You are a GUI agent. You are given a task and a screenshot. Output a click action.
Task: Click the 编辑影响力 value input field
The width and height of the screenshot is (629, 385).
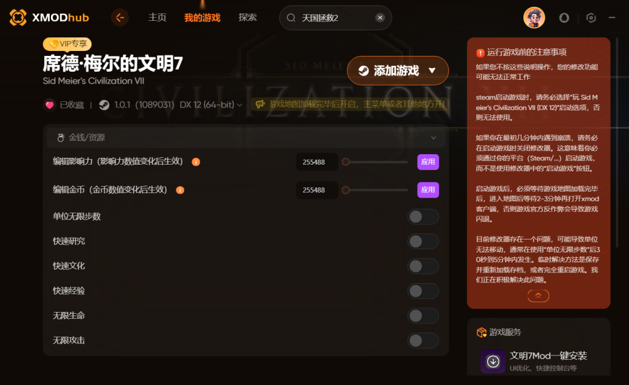coord(316,162)
